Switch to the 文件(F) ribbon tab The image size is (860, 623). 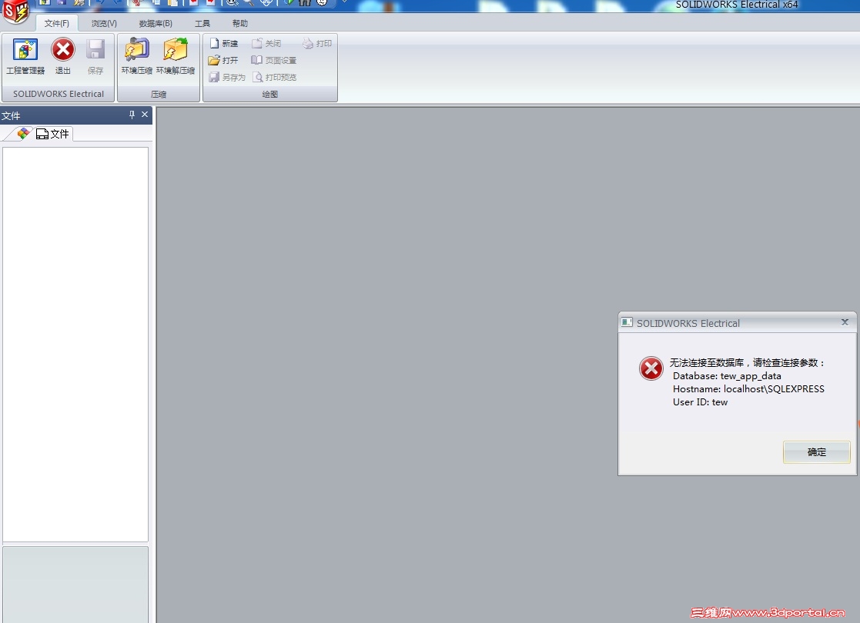point(56,24)
